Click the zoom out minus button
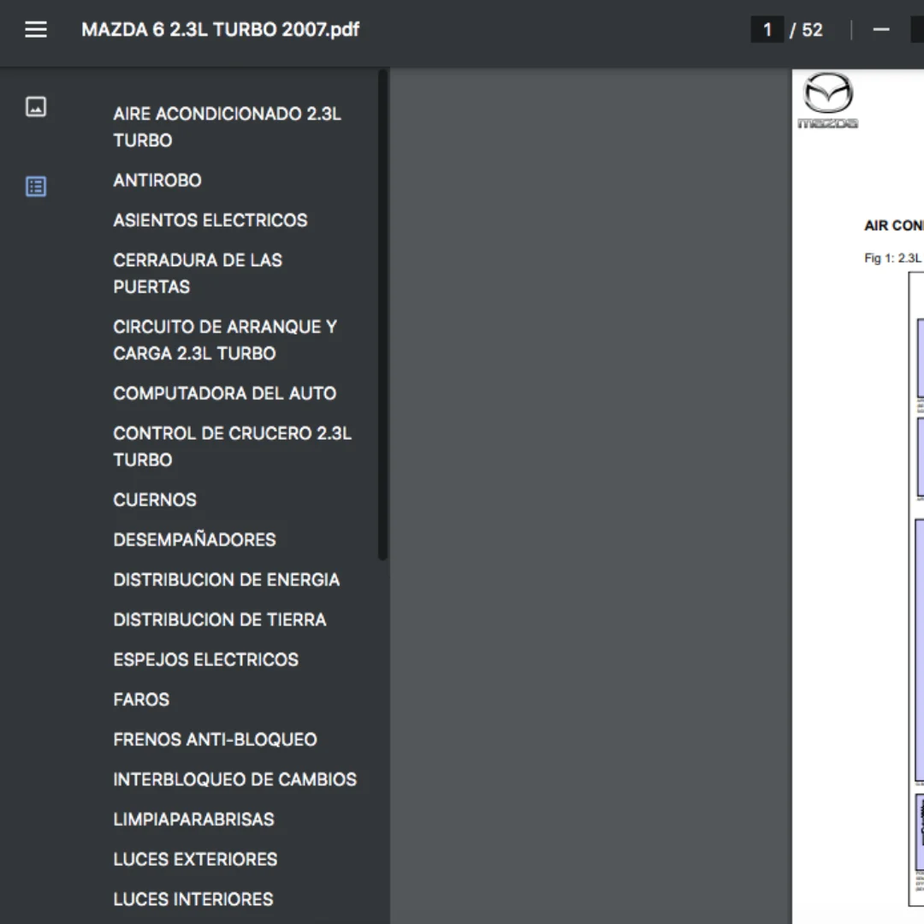924x924 pixels. tap(881, 29)
